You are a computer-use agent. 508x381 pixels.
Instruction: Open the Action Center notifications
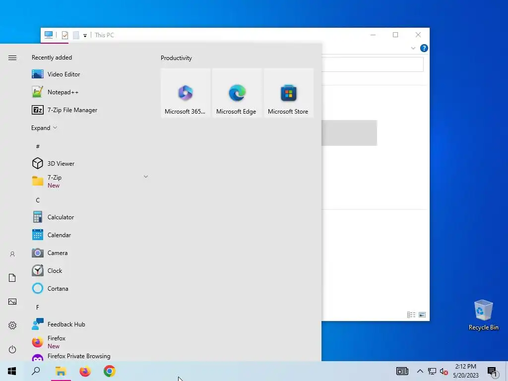point(493,371)
